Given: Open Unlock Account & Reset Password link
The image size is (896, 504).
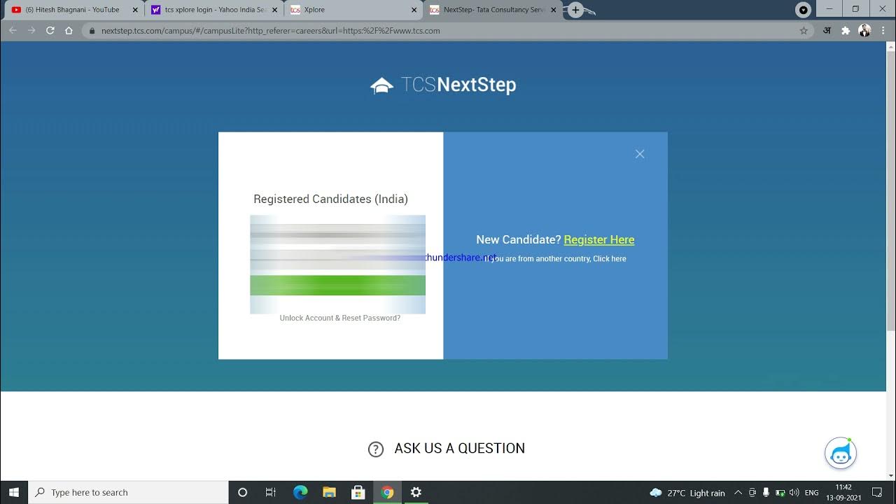Looking at the screenshot, I should (340, 318).
